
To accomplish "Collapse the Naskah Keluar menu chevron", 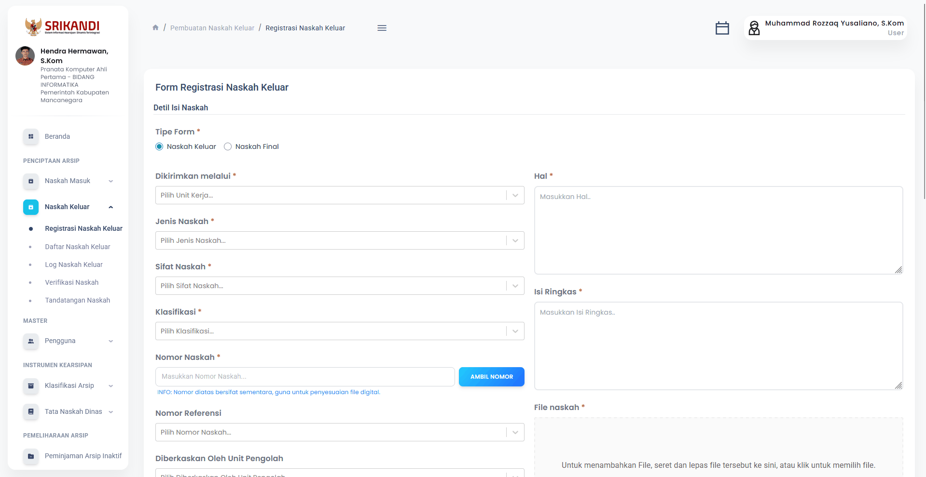I will click(x=111, y=207).
